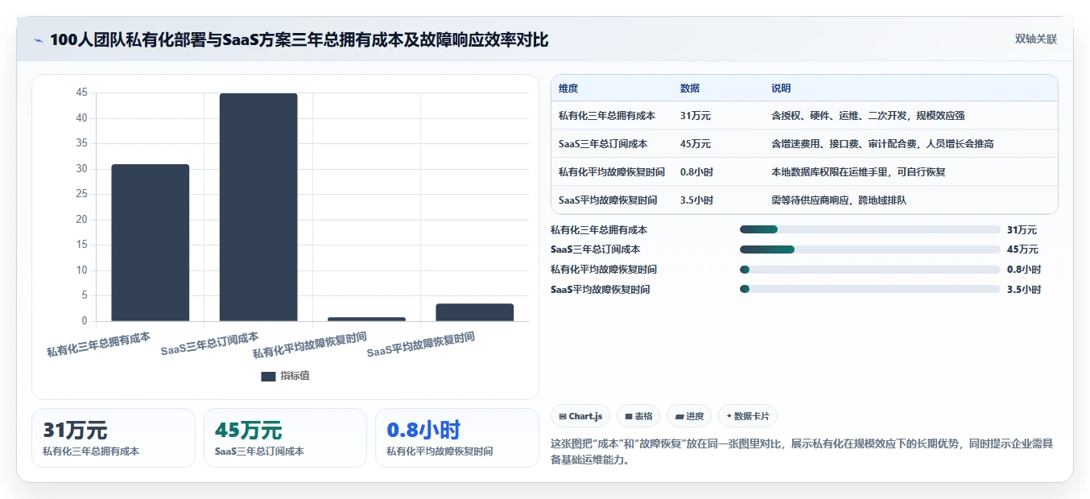Click table cell SaaS三年总订阅成本
1090x499 pixels.
603,144
